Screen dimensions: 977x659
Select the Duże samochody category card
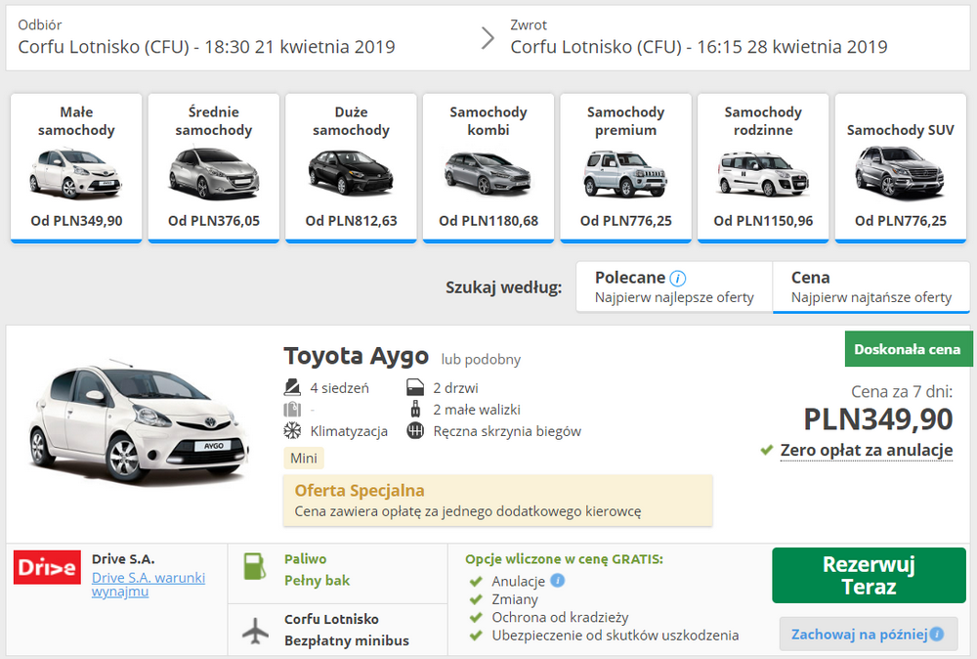tap(351, 168)
